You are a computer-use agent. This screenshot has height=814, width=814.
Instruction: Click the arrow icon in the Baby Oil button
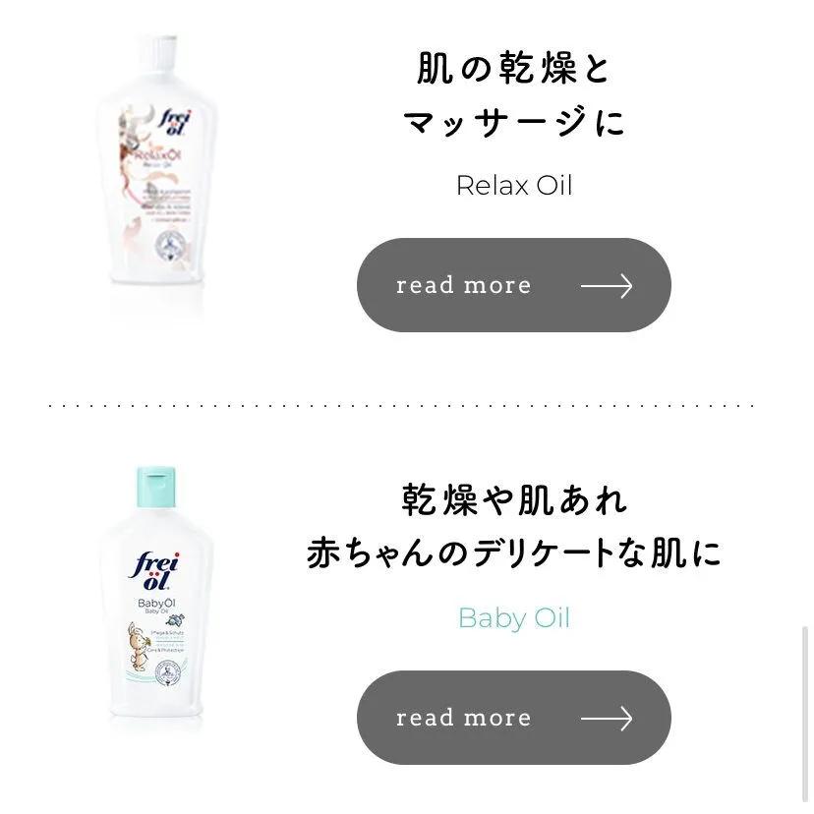(x=607, y=719)
